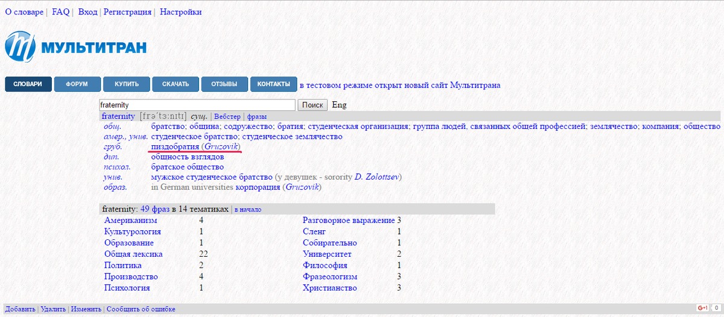Click the общ. subject label
This screenshot has height=317, width=724.
(x=112, y=127)
